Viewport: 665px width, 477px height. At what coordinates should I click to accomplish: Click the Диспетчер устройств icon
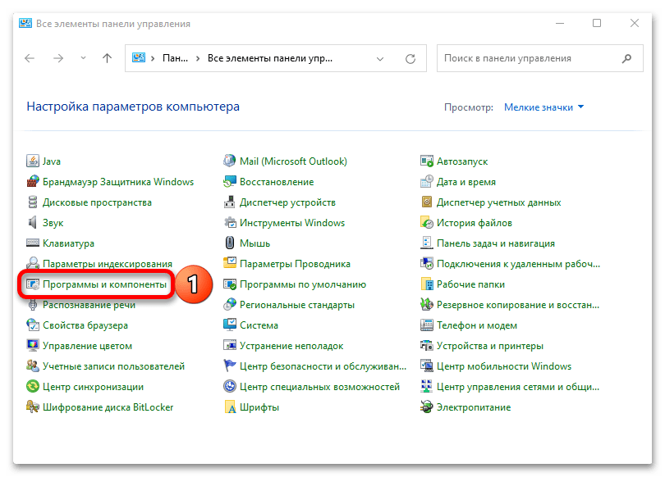click(x=229, y=202)
